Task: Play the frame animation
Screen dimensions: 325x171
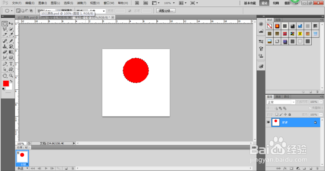Action: click(46, 168)
